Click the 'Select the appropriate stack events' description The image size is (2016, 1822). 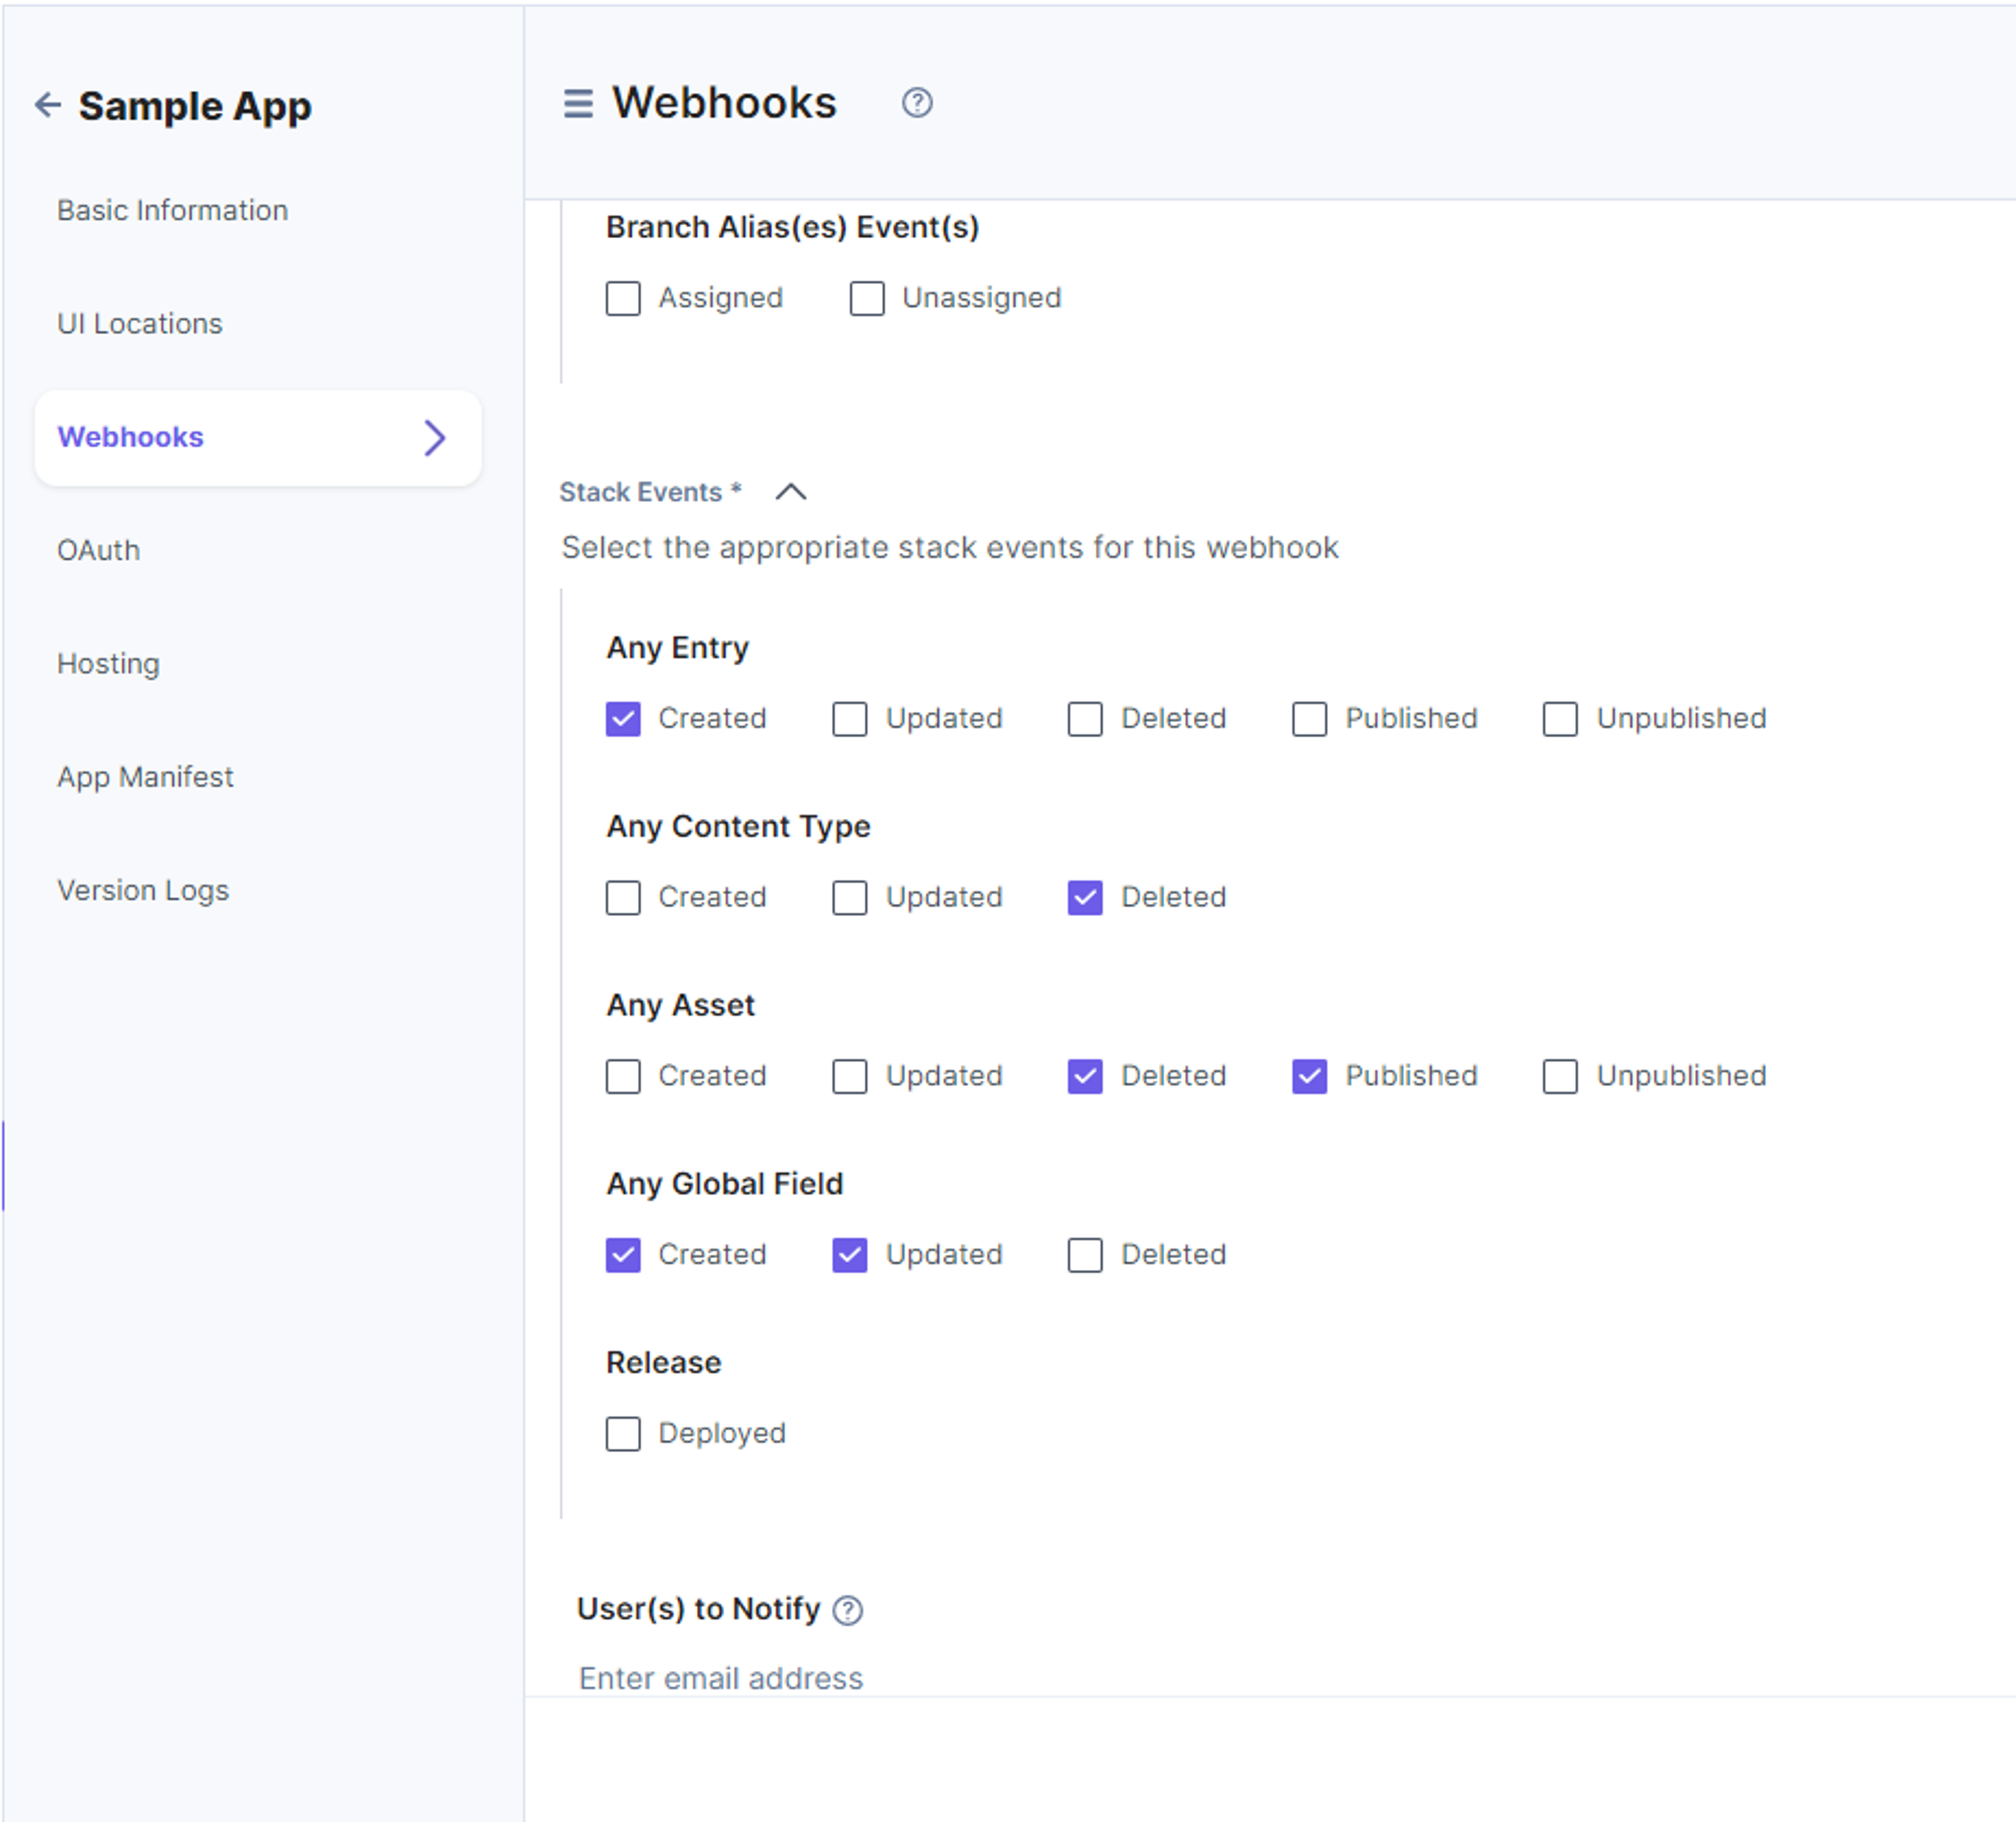(949, 548)
